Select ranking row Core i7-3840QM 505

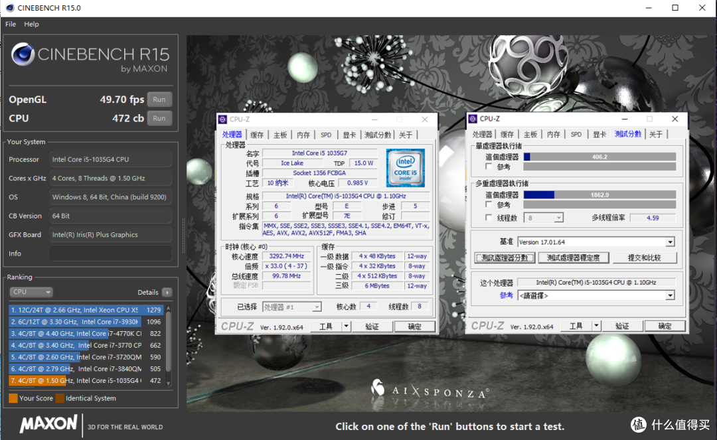[x=86, y=369]
